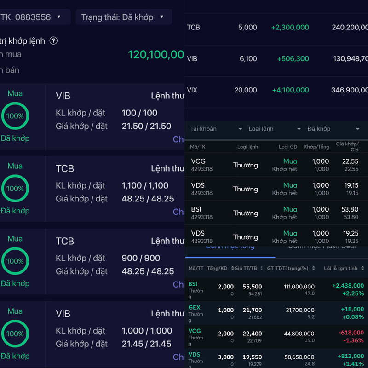368x368 pixels.
Task: Click the Mã/TK column header
Action: (198, 147)
